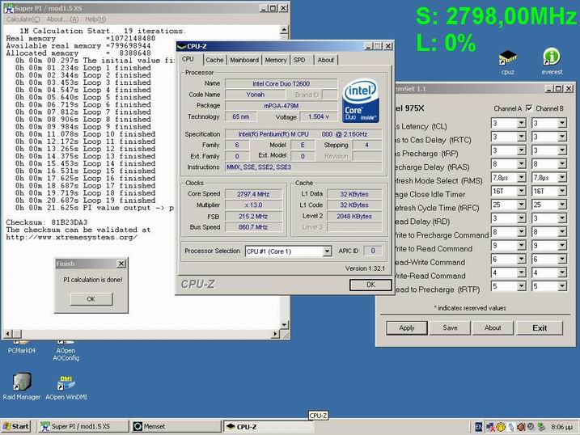Click Super PI horizontal scrollbar left arrow
Screen dimensions: 580x435
[8, 334]
